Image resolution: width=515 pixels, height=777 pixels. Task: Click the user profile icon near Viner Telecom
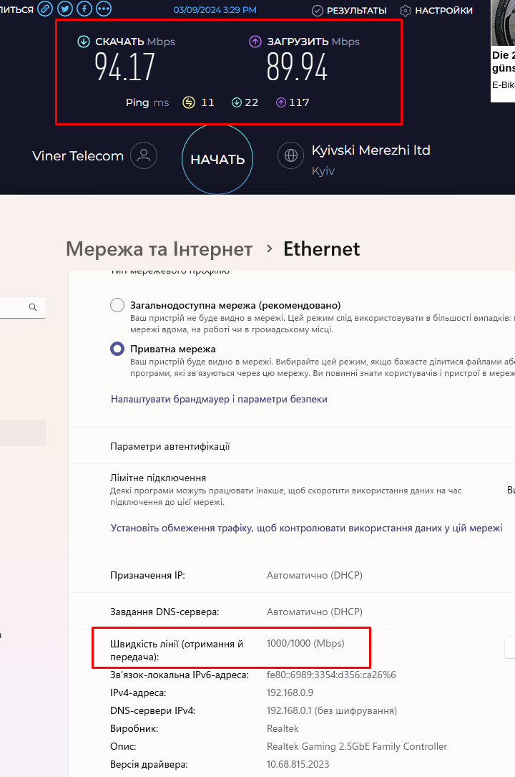click(x=144, y=155)
